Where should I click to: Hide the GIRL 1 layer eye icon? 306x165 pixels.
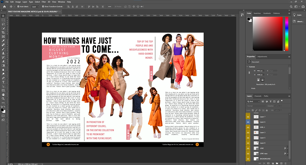248,127
